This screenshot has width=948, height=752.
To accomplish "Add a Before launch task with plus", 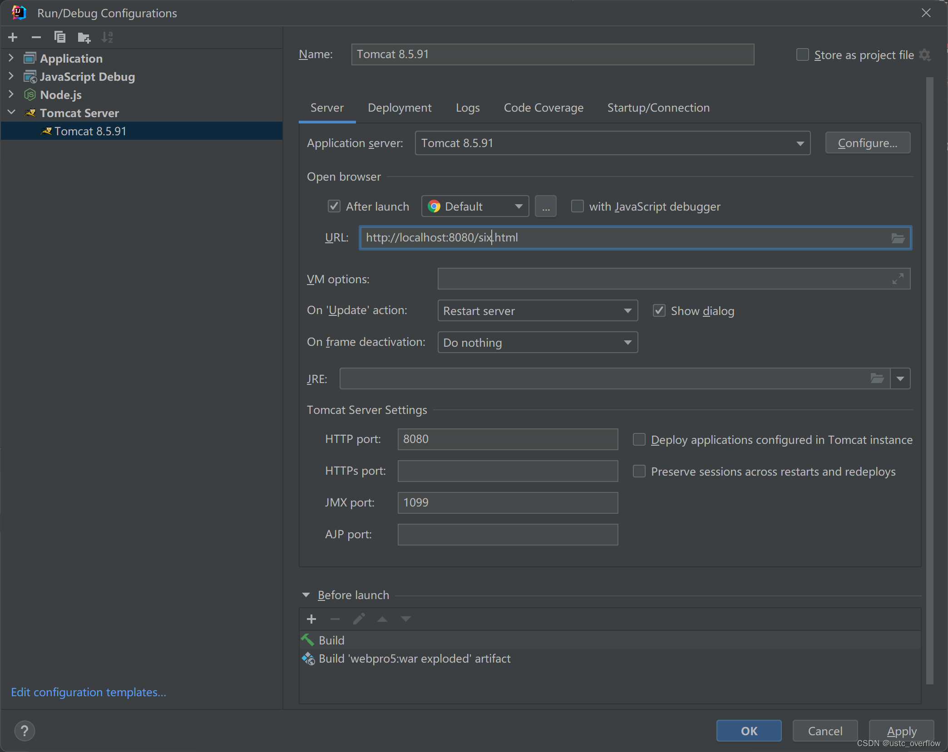I will point(311,619).
